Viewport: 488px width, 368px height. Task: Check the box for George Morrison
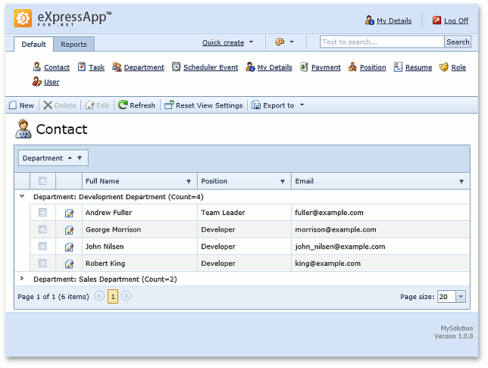[x=42, y=229]
